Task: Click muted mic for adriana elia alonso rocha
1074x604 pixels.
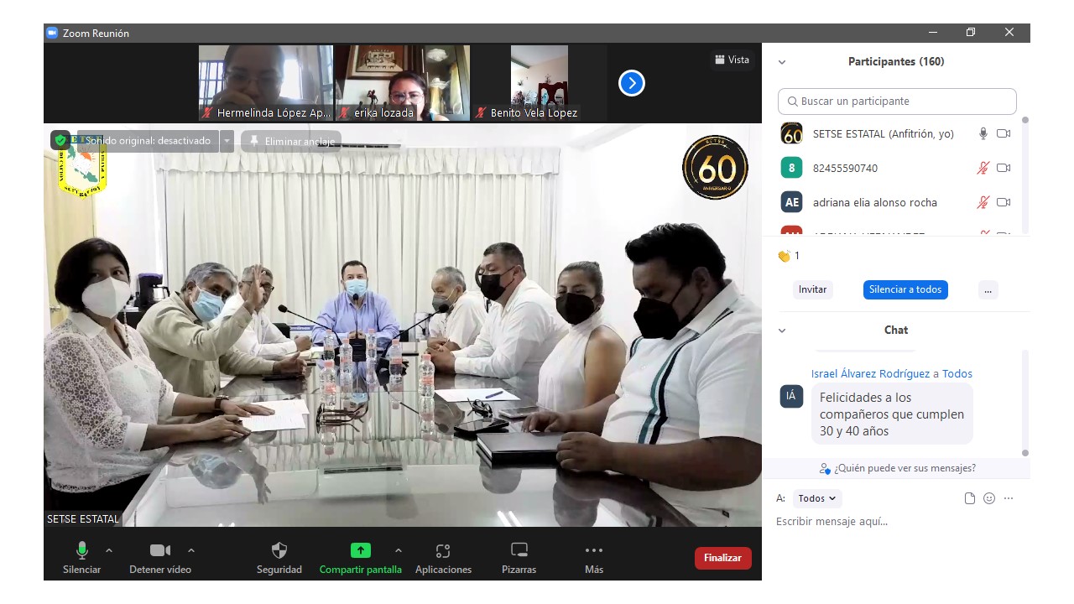Action: (983, 202)
